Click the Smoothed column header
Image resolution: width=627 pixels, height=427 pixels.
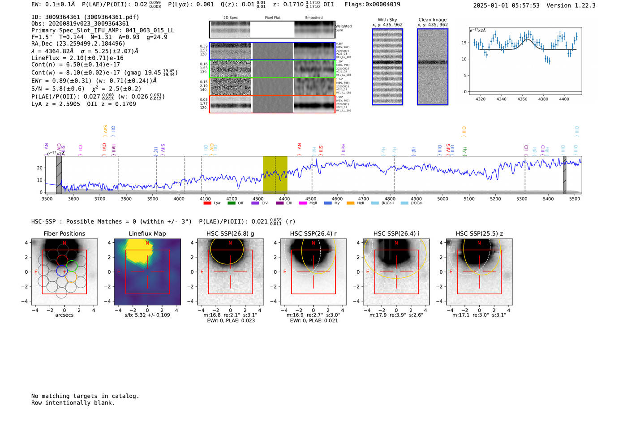[x=313, y=18]
